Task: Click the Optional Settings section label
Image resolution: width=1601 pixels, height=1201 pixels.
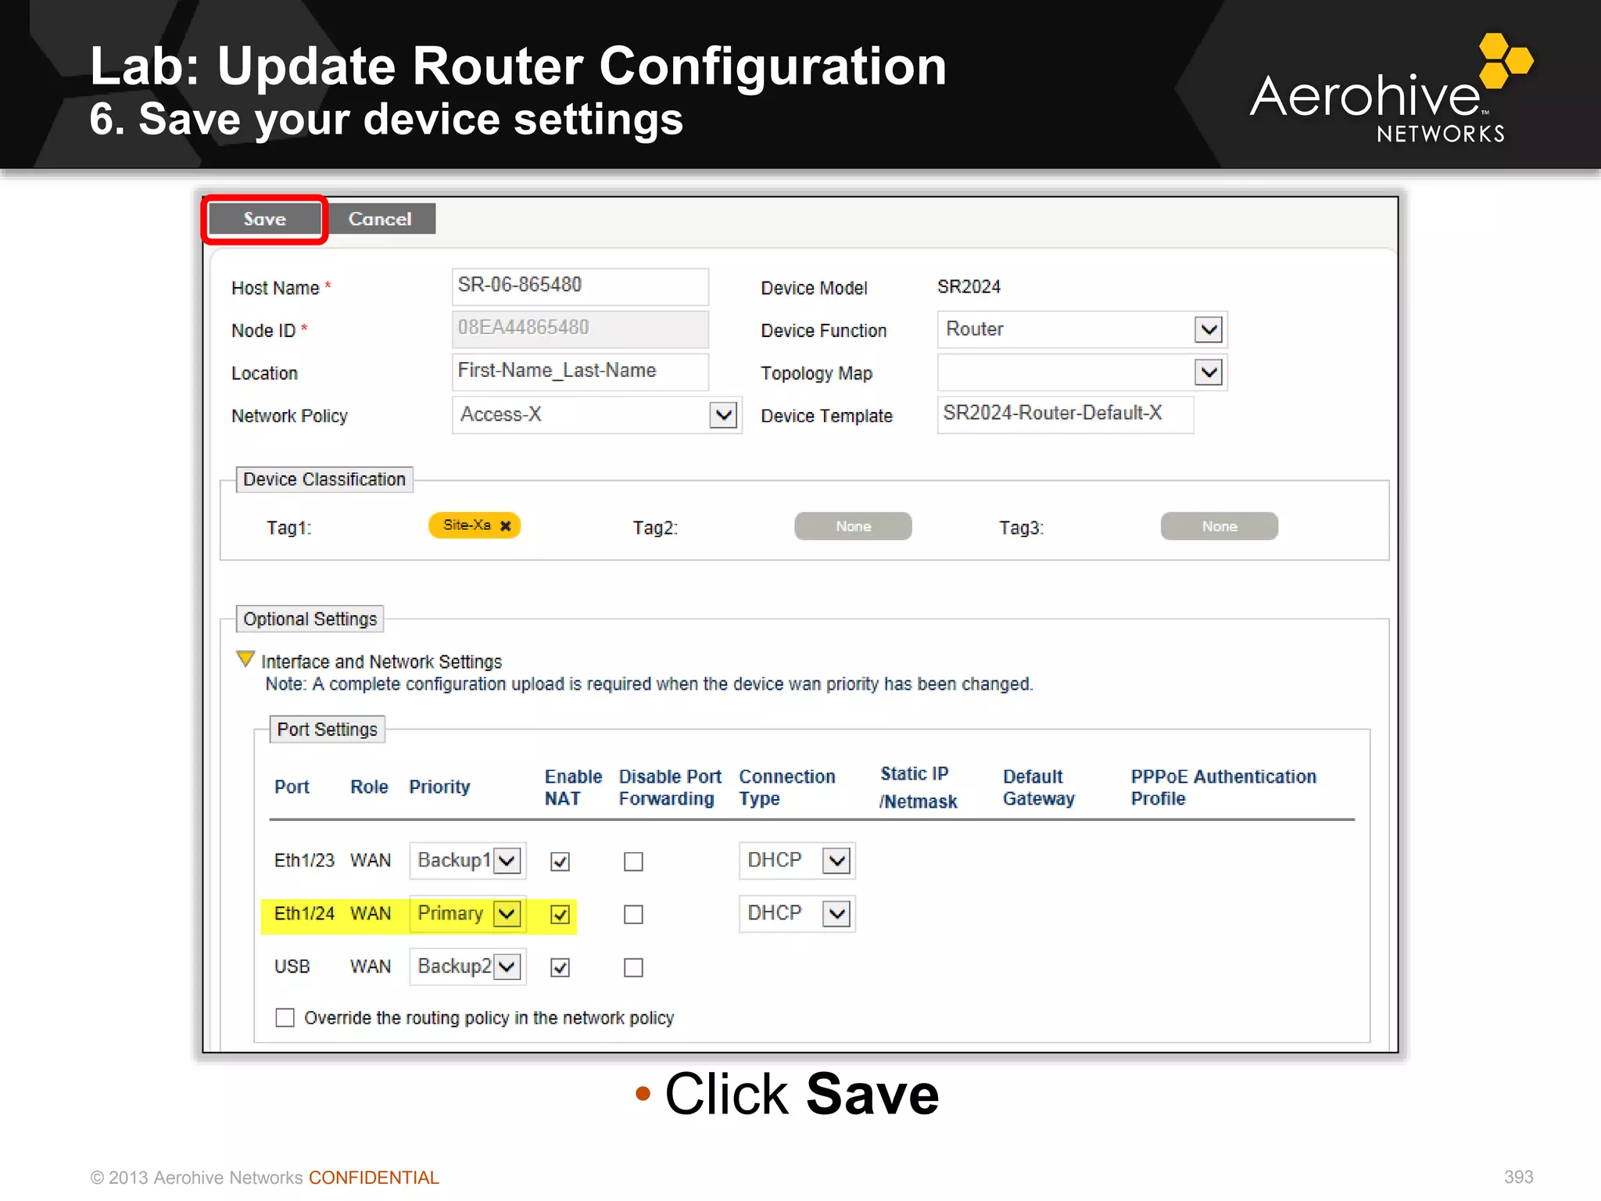Action: pos(310,619)
